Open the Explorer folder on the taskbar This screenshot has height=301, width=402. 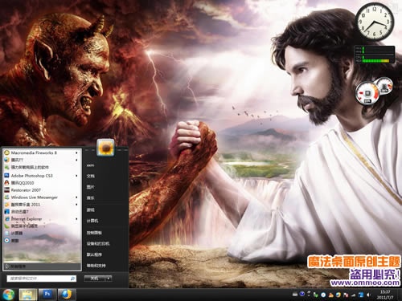pyautogui.click(x=27, y=295)
